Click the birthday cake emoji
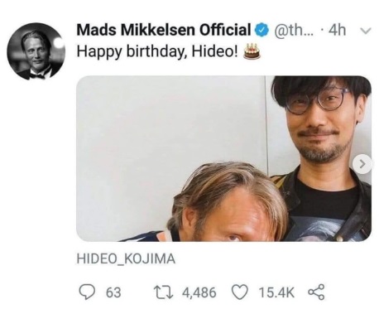 [x=252, y=51]
